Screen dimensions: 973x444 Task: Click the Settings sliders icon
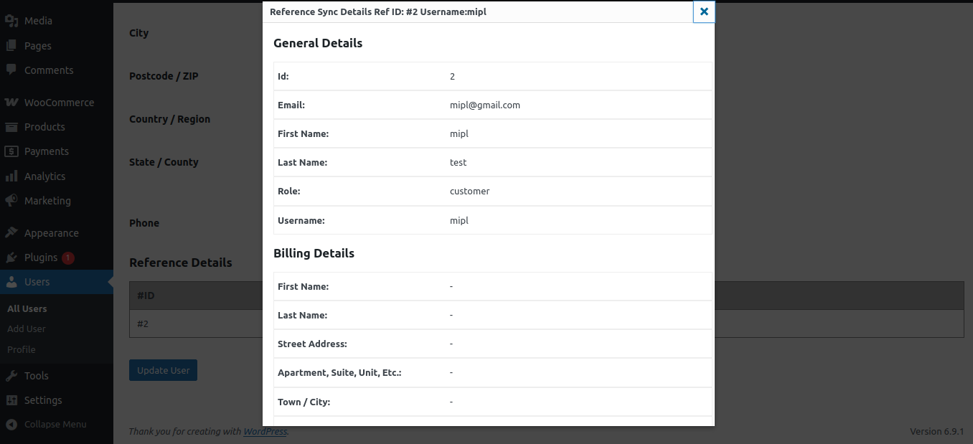tap(11, 400)
